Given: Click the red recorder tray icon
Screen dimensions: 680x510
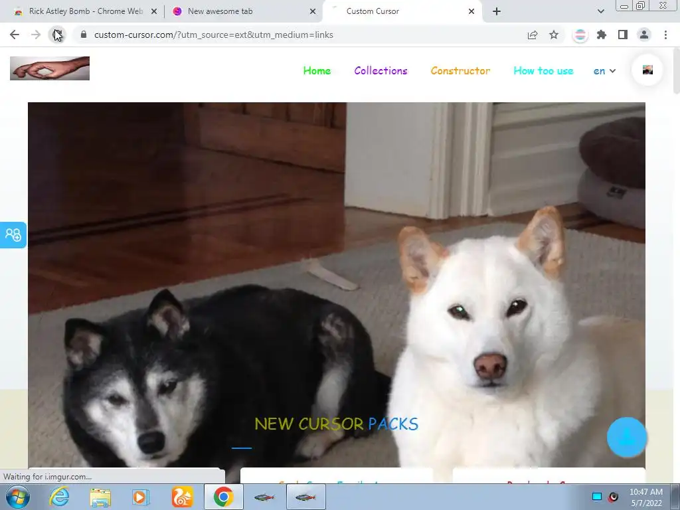Looking at the screenshot, I should [613, 497].
